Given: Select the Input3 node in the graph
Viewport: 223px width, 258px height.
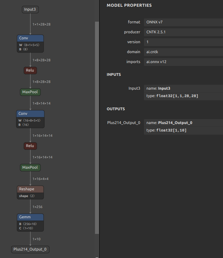Looking at the screenshot, I should (x=30, y=9).
